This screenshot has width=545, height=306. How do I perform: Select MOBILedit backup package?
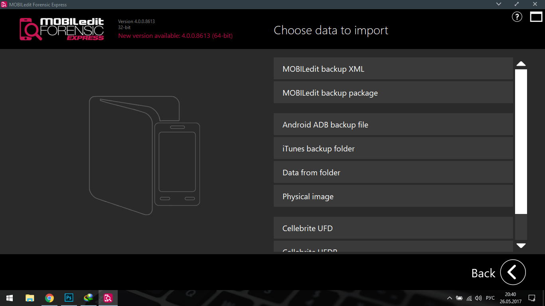pos(393,92)
